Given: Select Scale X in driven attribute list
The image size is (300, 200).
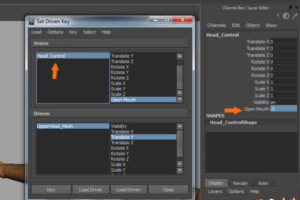Looking at the screenshot, I should tap(143, 164).
